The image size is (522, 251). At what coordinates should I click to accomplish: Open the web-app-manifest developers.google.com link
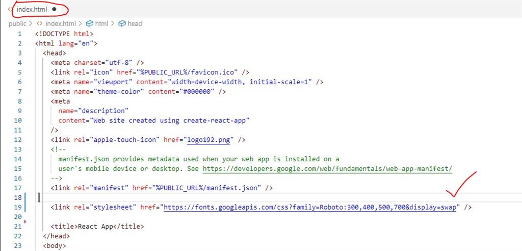(x=327, y=169)
